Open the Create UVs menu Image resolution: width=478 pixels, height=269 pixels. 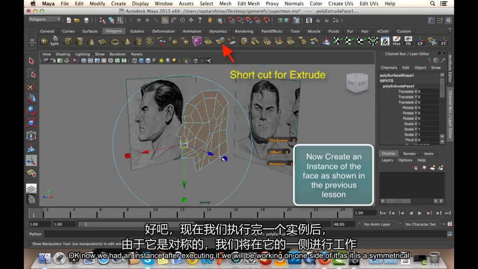[340, 4]
